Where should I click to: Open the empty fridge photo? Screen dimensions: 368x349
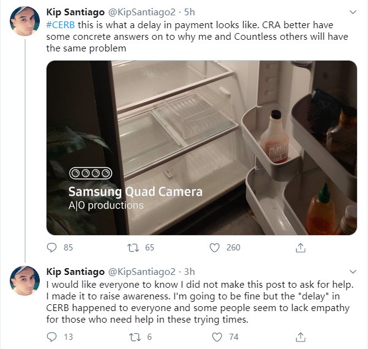(201, 147)
